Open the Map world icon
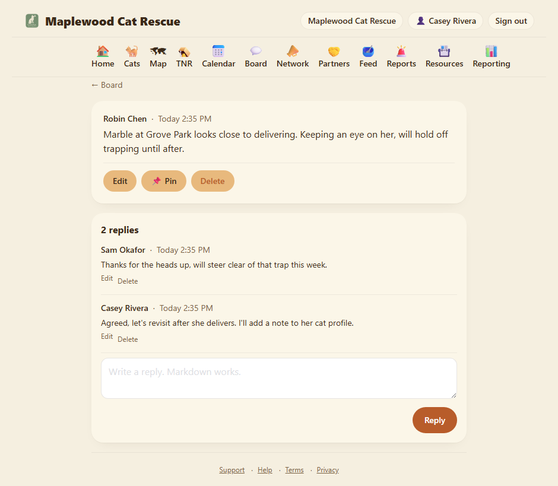The height and width of the screenshot is (486, 558). point(158,51)
